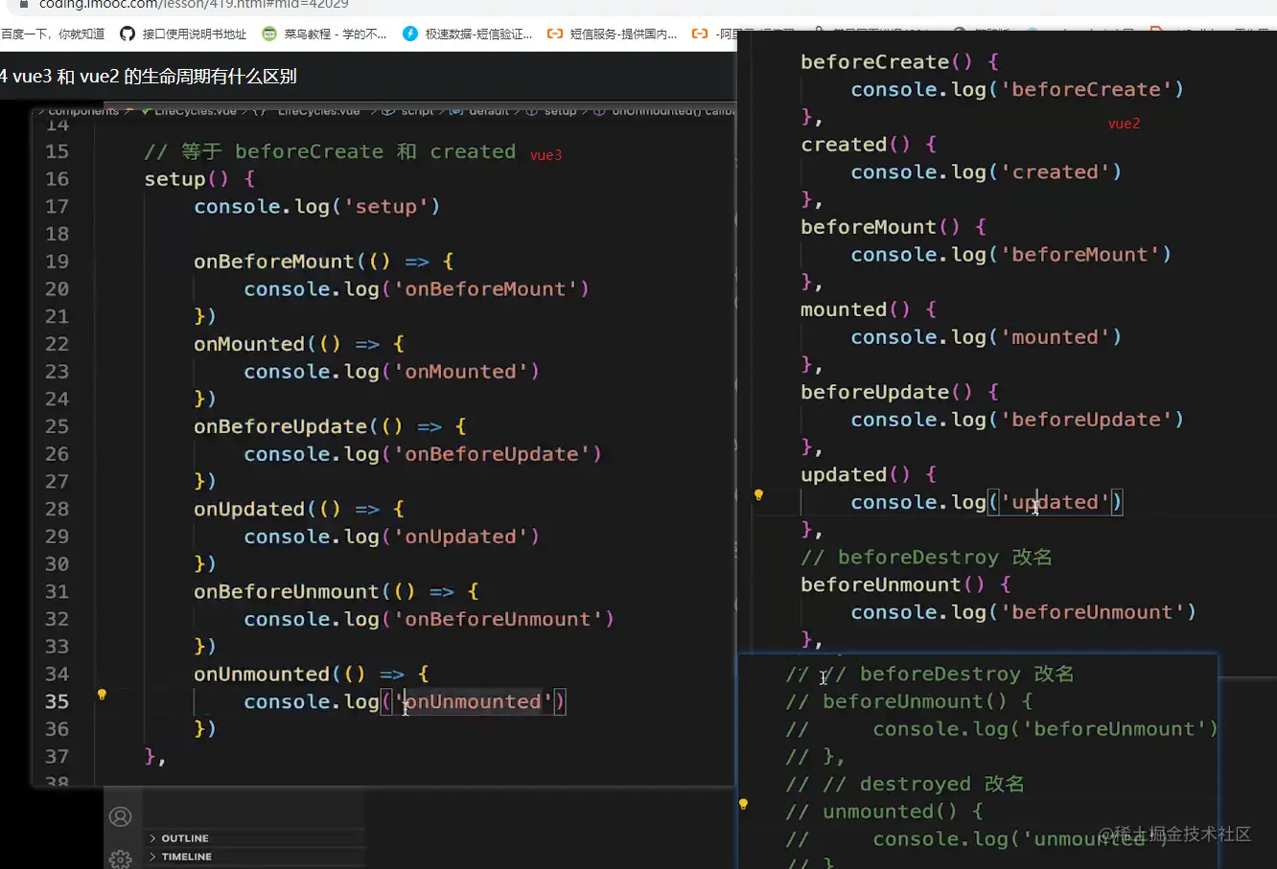Click the 'created() {' line
The width and height of the screenshot is (1277, 869).
[x=869, y=145]
